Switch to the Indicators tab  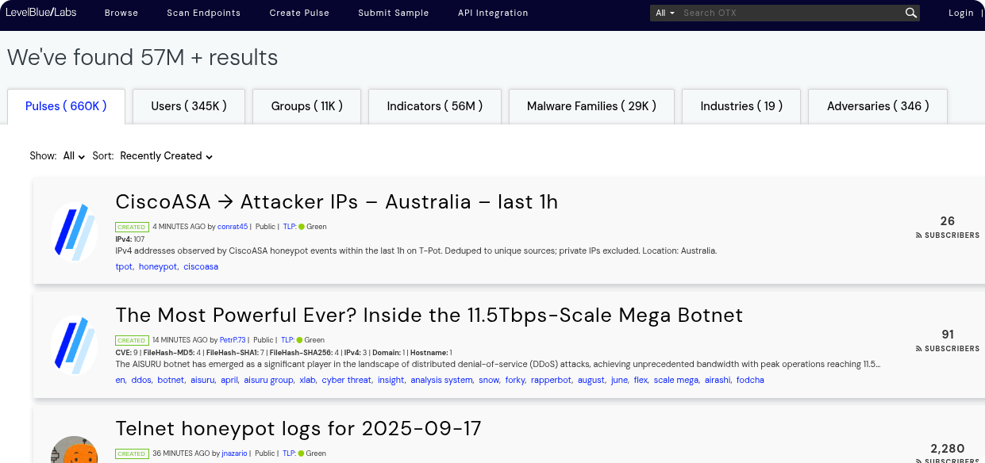click(x=434, y=106)
